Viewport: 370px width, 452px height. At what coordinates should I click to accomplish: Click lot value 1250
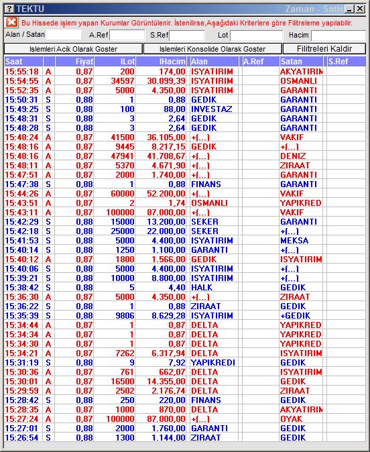pos(125,250)
